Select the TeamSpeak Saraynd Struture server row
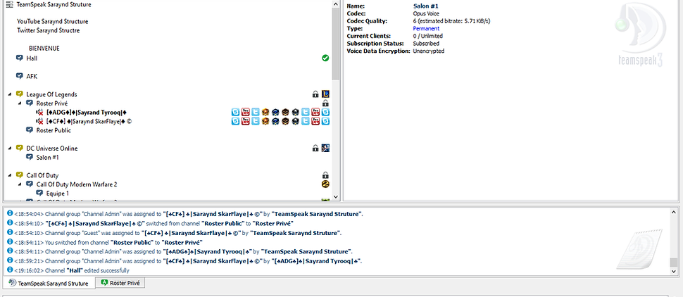 [x=54, y=4]
